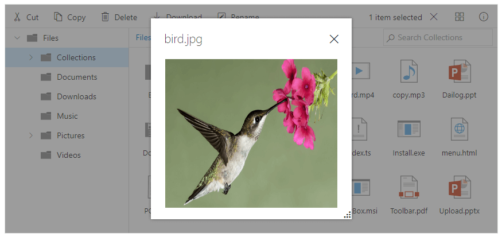Close the bird.jpg preview dialog
502x237 pixels.
334,39
